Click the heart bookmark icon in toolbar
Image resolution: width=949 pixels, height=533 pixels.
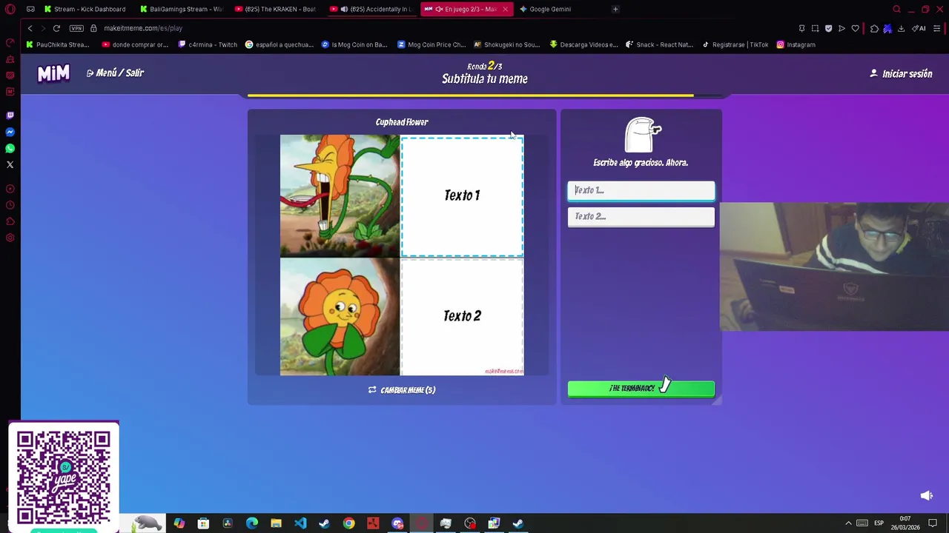coord(855,28)
